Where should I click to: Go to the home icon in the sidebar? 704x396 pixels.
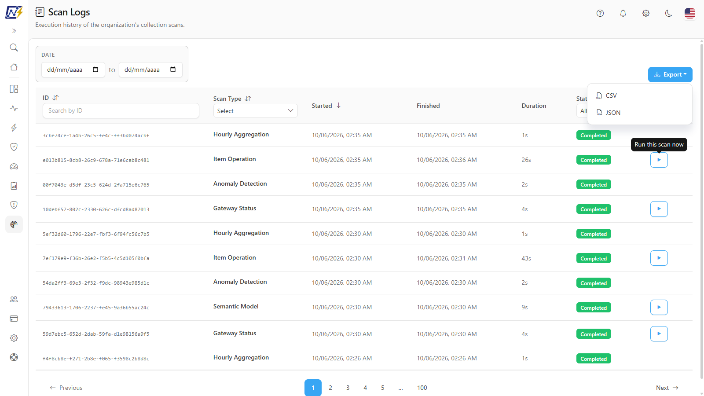[x=14, y=67]
